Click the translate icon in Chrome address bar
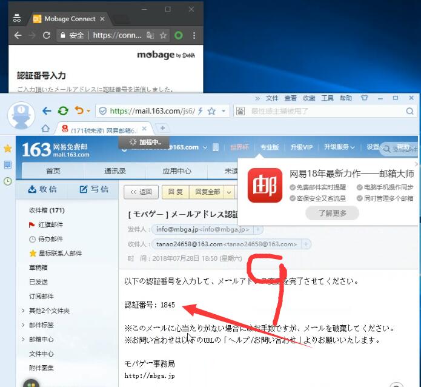421x387 pixels. point(150,35)
